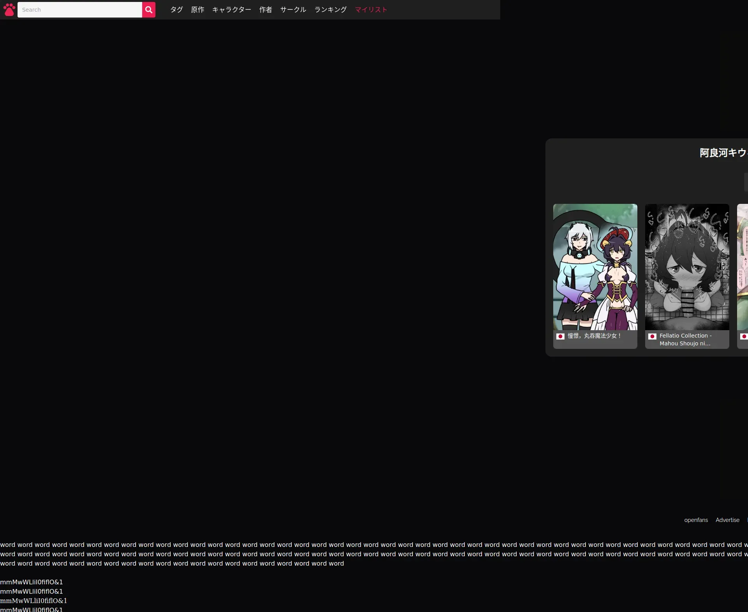Click Japan flag icon on first card
748x612 pixels.
click(x=560, y=336)
